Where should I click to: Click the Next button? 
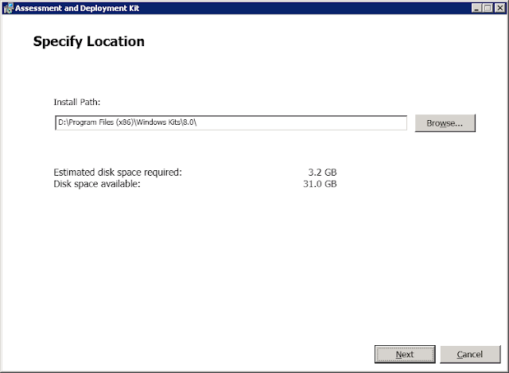pyautogui.click(x=405, y=354)
